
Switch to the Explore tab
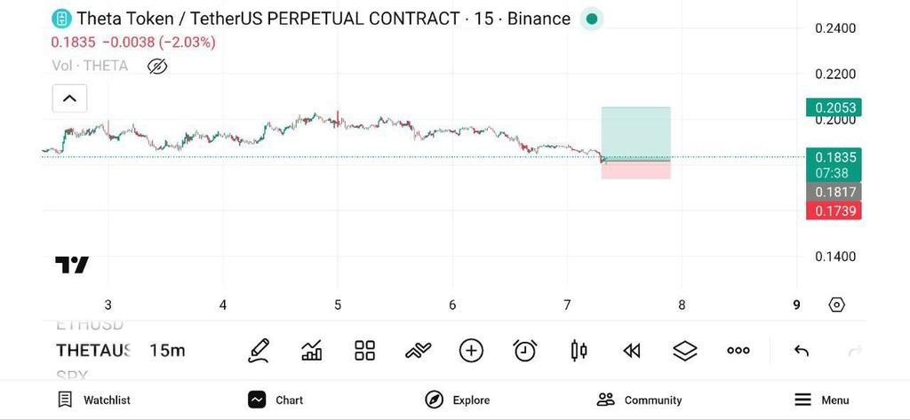(459, 400)
